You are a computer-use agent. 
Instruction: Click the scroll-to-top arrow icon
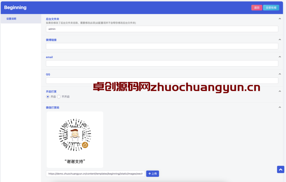280,169
